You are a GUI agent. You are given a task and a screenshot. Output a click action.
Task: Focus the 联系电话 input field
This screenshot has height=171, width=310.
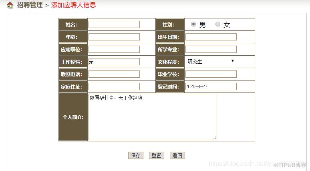[114, 74]
